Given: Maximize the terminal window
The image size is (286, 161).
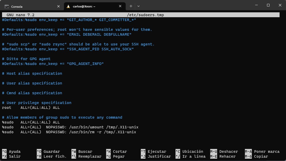Looking at the screenshot, I should pyautogui.click(x=268, y=5).
